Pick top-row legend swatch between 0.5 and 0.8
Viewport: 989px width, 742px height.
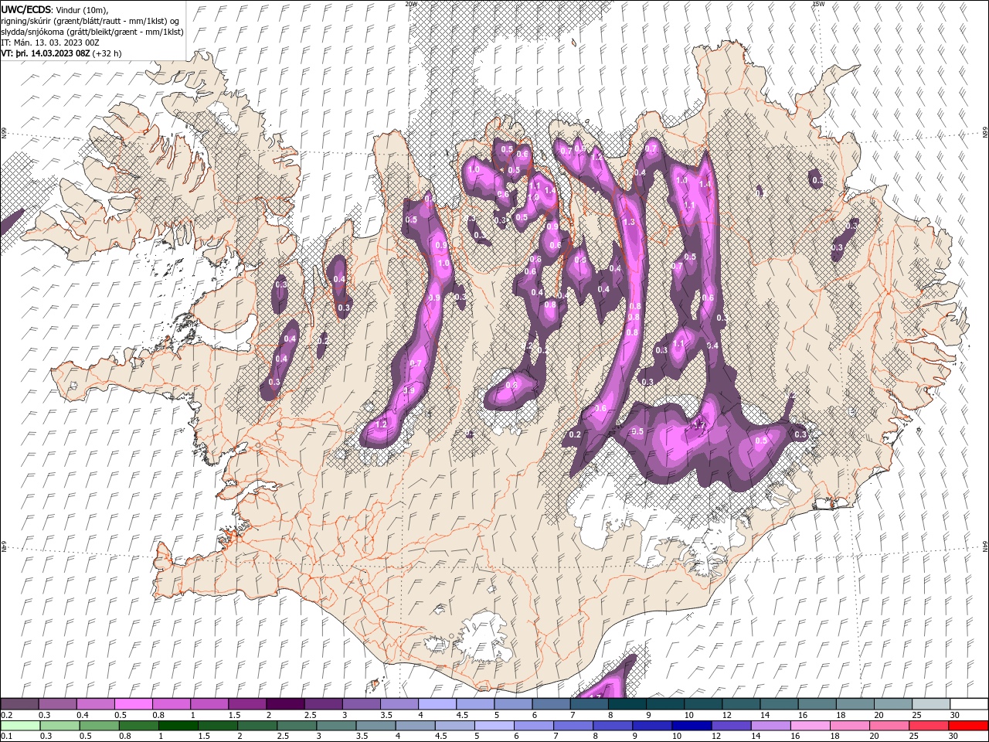[x=134, y=703]
